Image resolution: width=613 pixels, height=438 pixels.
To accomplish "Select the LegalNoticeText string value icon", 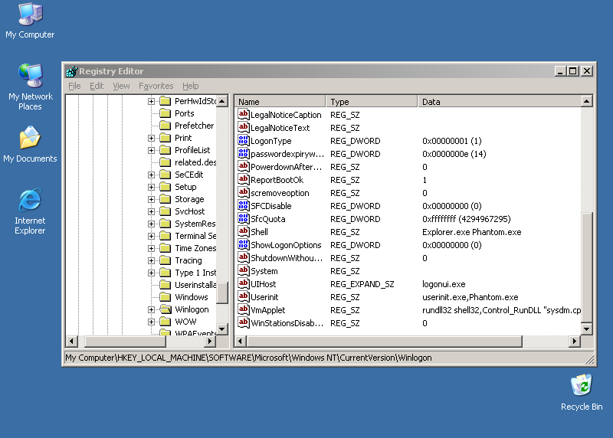I will [243, 127].
